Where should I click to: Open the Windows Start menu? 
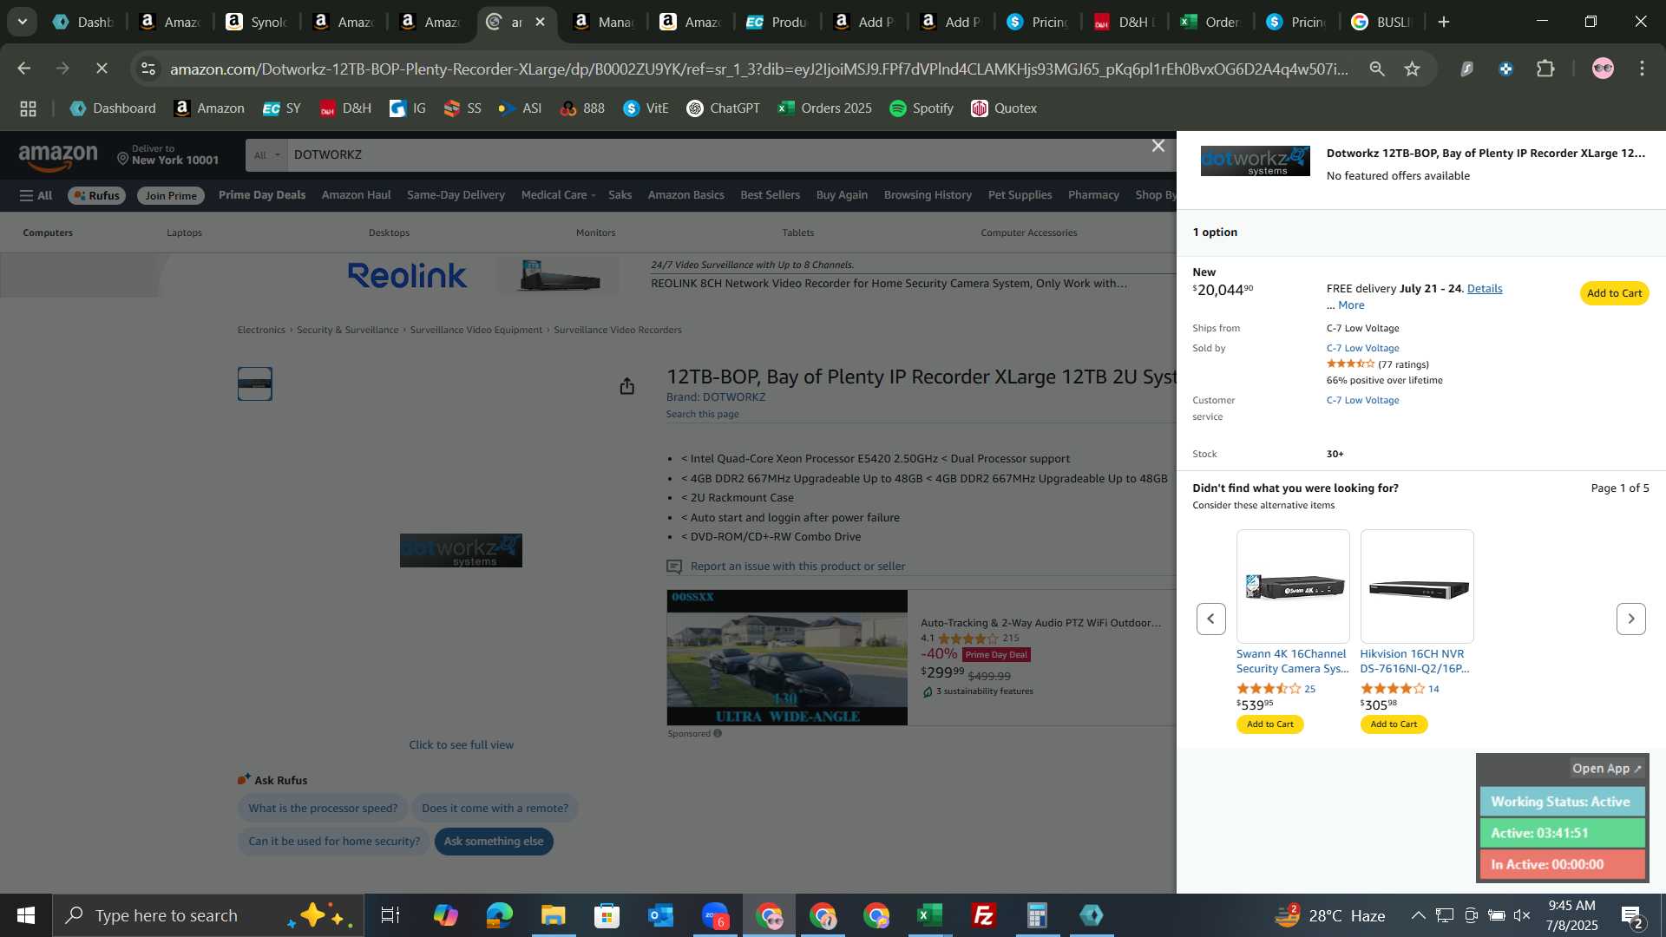coord(25,914)
